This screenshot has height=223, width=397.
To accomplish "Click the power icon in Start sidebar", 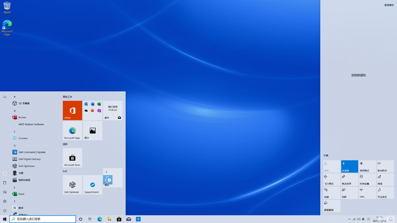I will click(4, 211).
